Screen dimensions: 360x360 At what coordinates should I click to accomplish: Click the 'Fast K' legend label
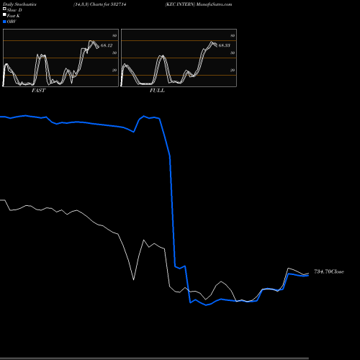[14, 16]
